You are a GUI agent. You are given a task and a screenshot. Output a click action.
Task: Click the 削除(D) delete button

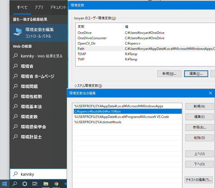coord(199,138)
